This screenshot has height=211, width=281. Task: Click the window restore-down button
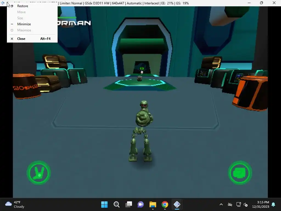(x=262, y=3)
